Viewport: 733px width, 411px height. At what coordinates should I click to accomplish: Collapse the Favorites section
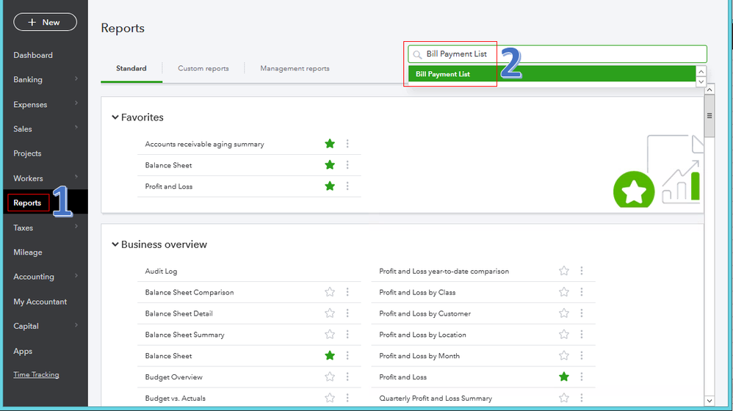(x=115, y=117)
